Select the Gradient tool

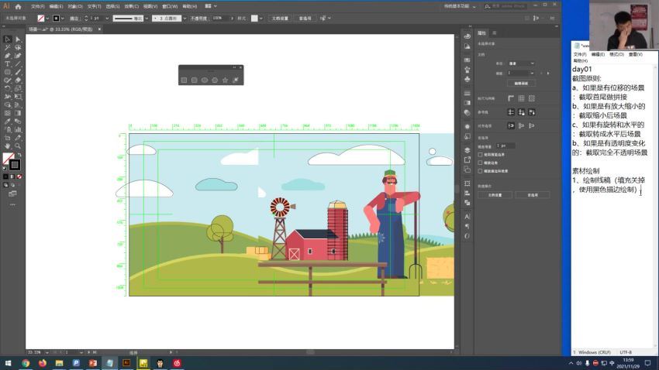click(x=18, y=113)
